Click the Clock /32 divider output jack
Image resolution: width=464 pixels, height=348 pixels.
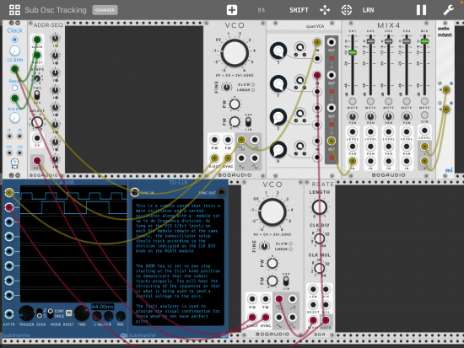[x=19, y=153]
